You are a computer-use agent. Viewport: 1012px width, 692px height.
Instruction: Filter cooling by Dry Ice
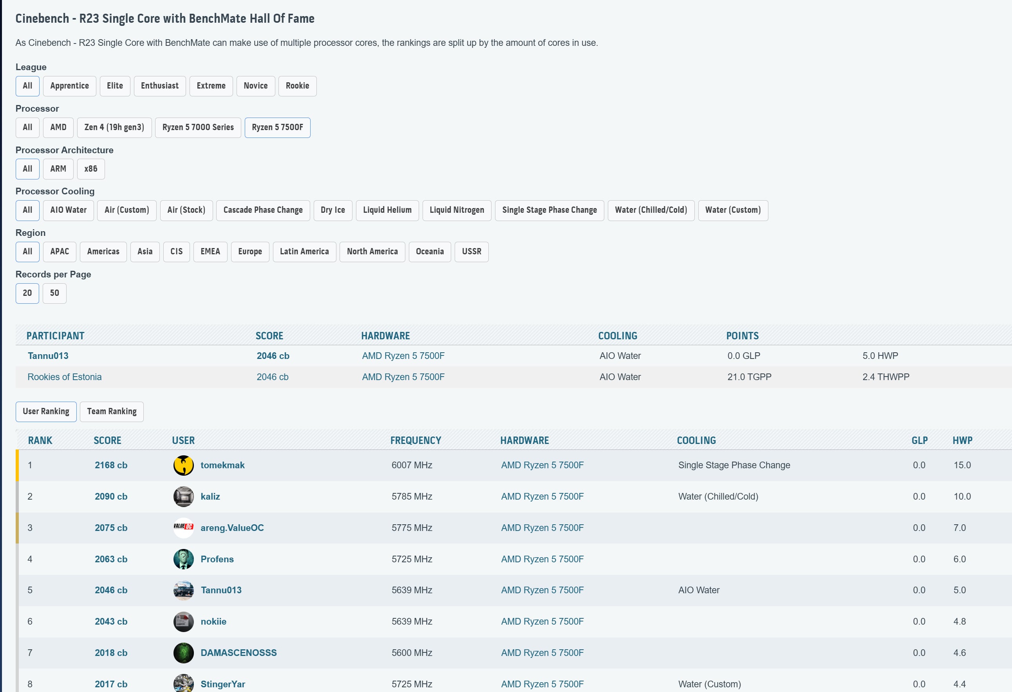333,210
